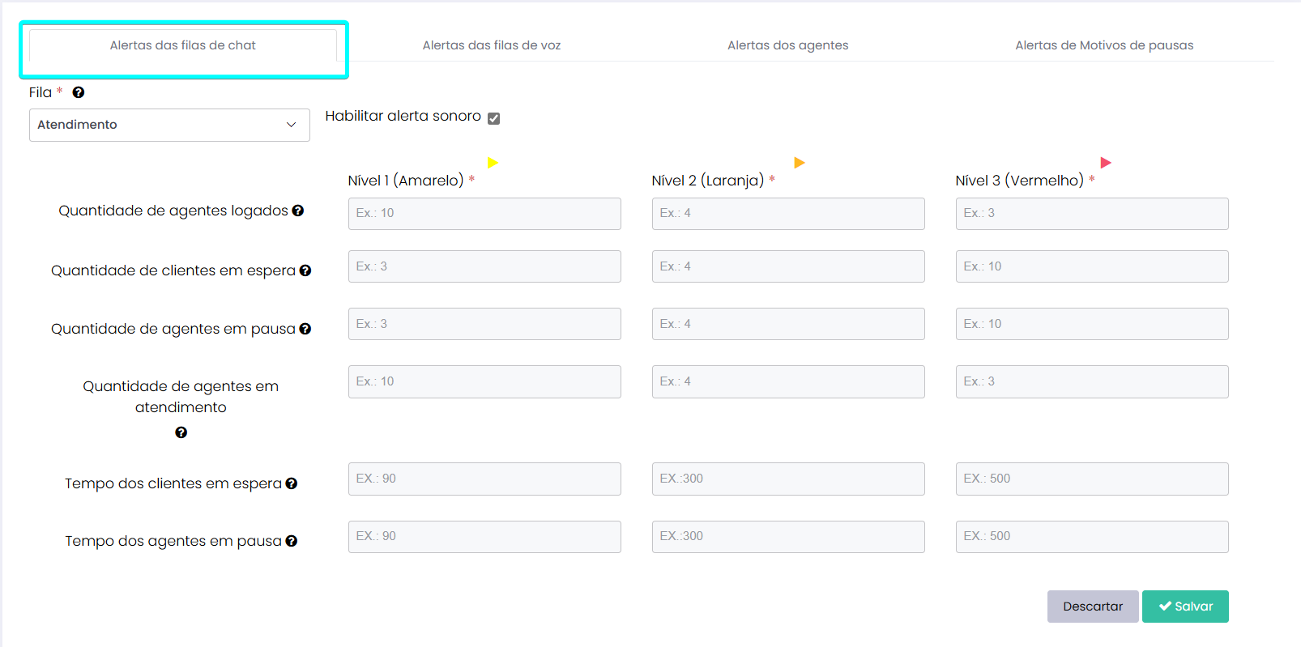This screenshot has width=1301, height=647.
Task: Play the orange Nível 2 alert sound
Action: pyautogui.click(x=800, y=163)
